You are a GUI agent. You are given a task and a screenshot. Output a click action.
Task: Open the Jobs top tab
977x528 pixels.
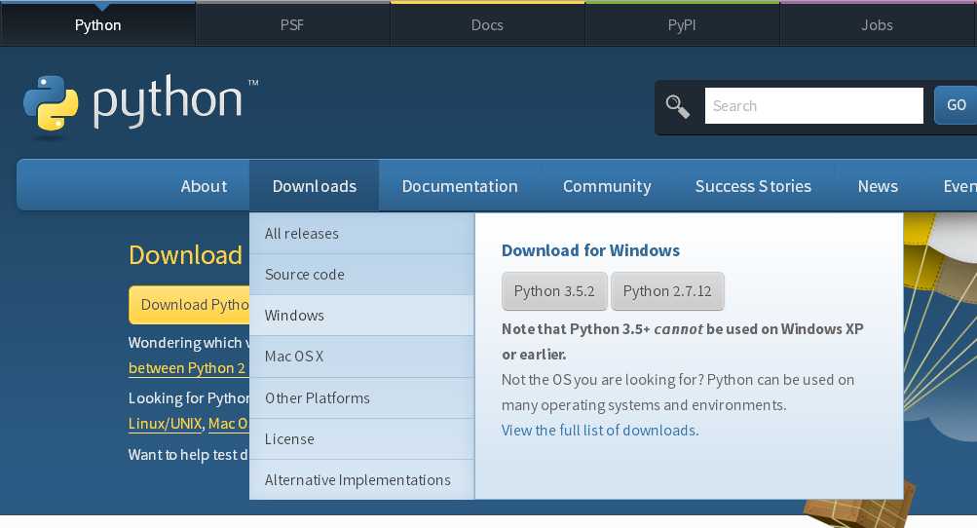[878, 25]
